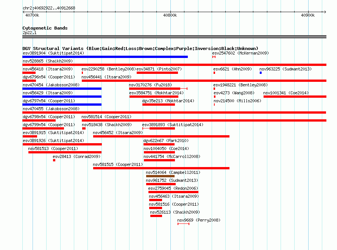Click the nsv963225 (Sudmant2013) label
Image resolution: width=337 pixels, height=250 pixels.
[286, 69]
